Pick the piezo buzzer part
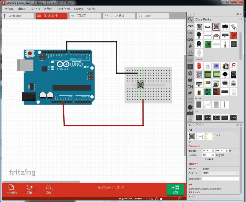246x202 pixels. (x=225, y=74)
